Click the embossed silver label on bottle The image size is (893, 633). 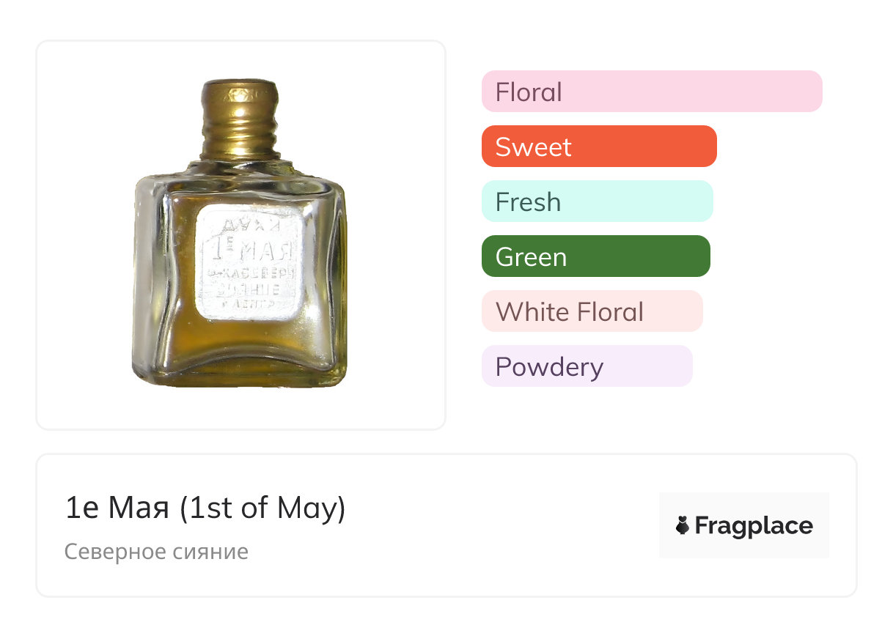click(x=250, y=262)
